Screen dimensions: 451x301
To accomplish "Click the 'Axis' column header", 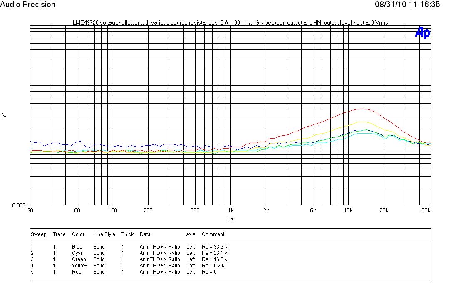I will pos(191,234).
